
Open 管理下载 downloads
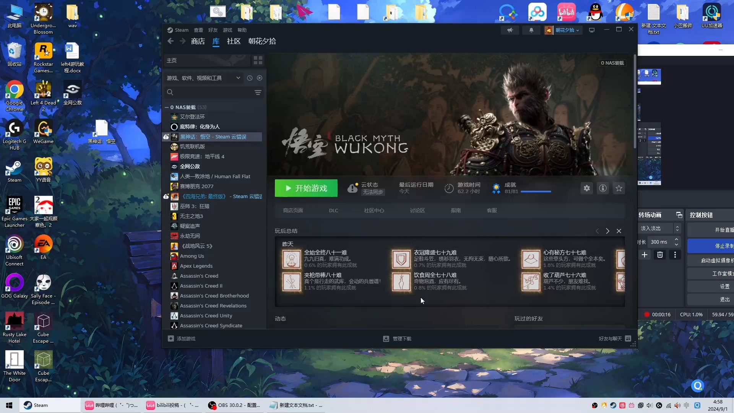click(x=397, y=339)
